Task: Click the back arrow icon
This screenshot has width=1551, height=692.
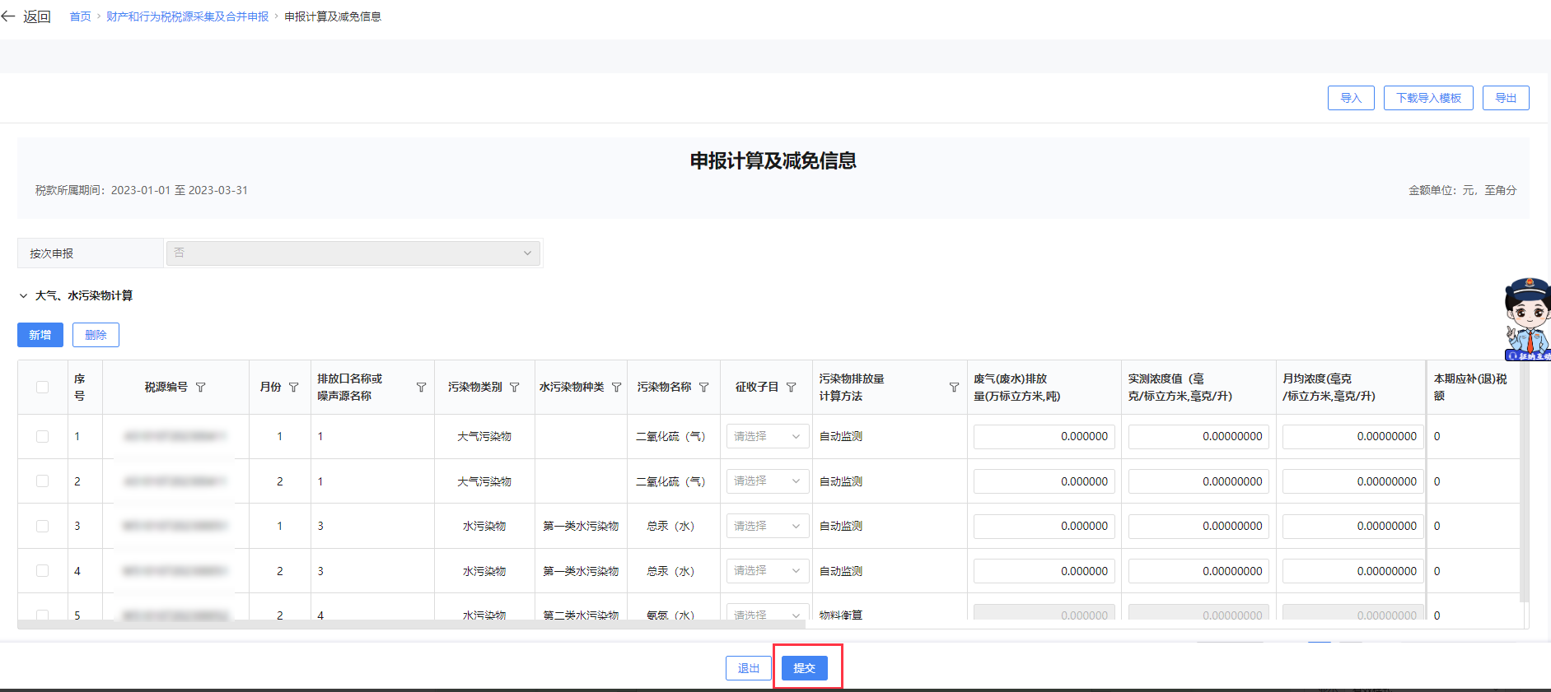Action: point(8,16)
